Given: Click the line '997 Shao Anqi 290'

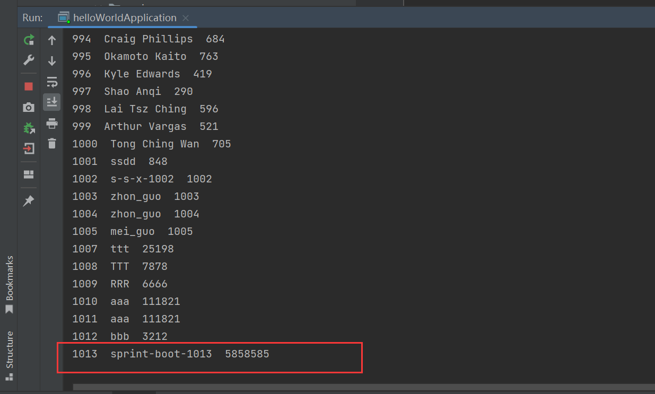Looking at the screenshot, I should click(133, 91).
